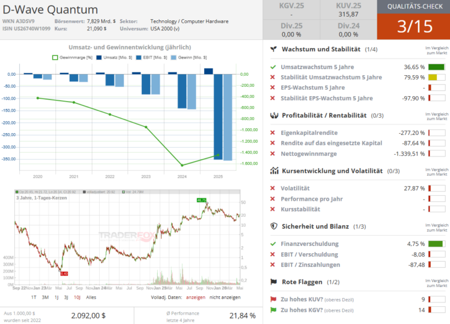Click the red X beside EBIT / Verschuldung

point(272,254)
